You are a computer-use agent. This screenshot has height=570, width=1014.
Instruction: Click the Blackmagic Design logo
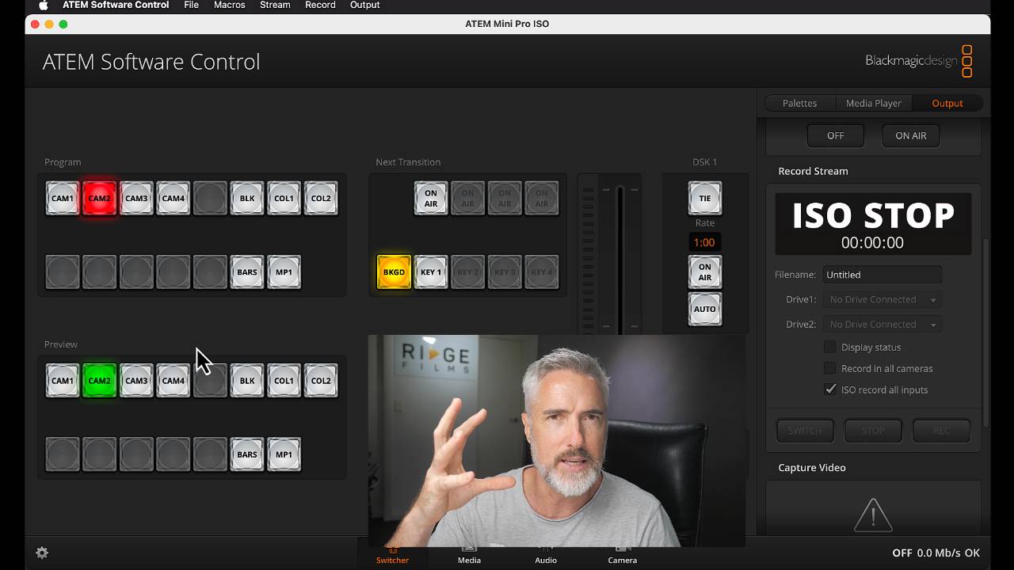[909, 59]
